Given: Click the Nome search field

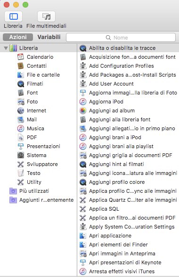Looking at the screenshot, I should pyautogui.click(x=121, y=38).
